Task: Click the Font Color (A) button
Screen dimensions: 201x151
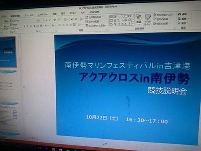Action: [x=53, y=26]
